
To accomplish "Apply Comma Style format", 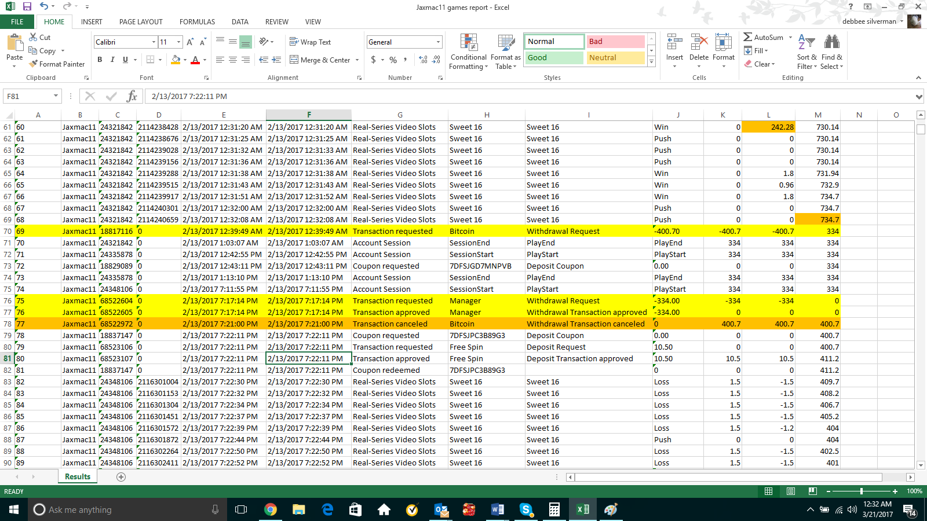I will [x=406, y=60].
